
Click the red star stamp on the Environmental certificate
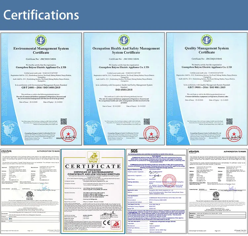tap(68, 134)
